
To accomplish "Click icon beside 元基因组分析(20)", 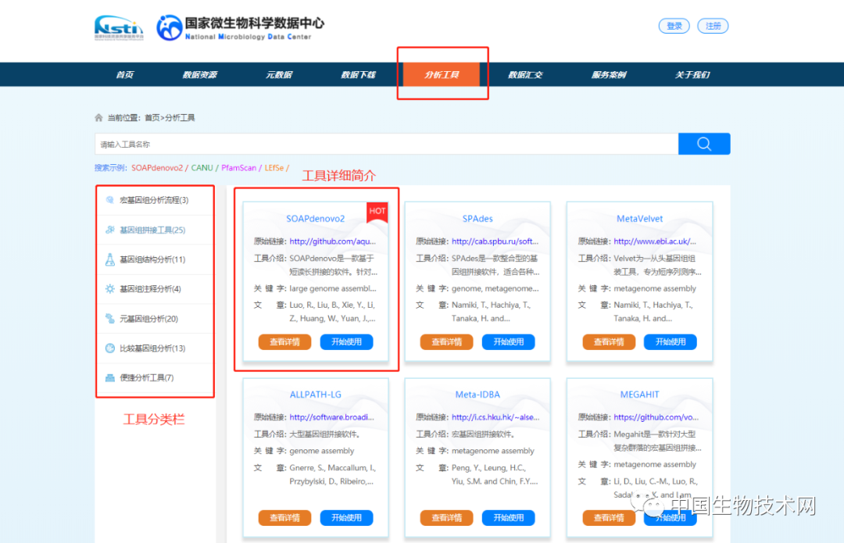I will 110,319.
